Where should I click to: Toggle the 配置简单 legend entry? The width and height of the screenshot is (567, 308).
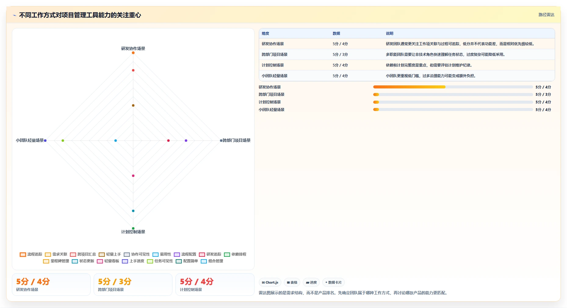(187, 261)
